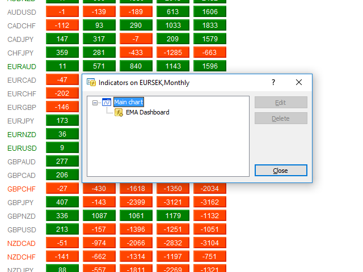Screen dimensions: 363x272
Task: Click the EURAUD pair label
Action: [x=22, y=67]
